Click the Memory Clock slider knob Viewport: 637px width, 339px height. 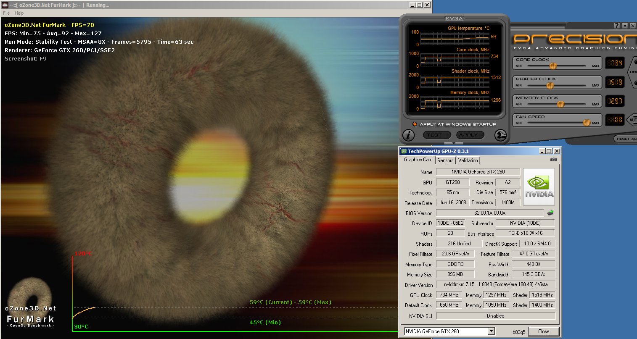tap(560, 104)
